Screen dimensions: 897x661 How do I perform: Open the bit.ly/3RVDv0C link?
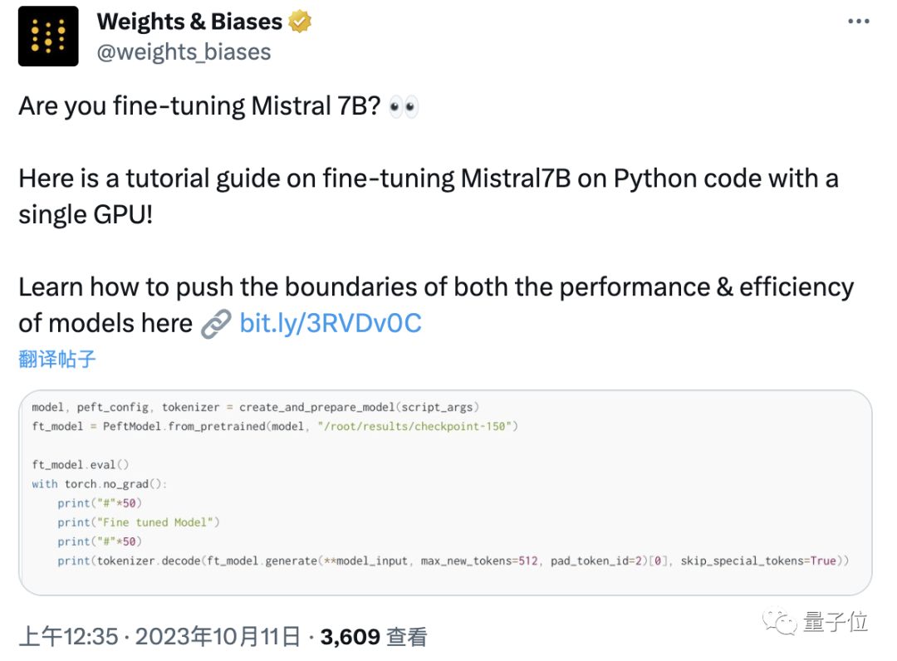[x=331, y=323]
